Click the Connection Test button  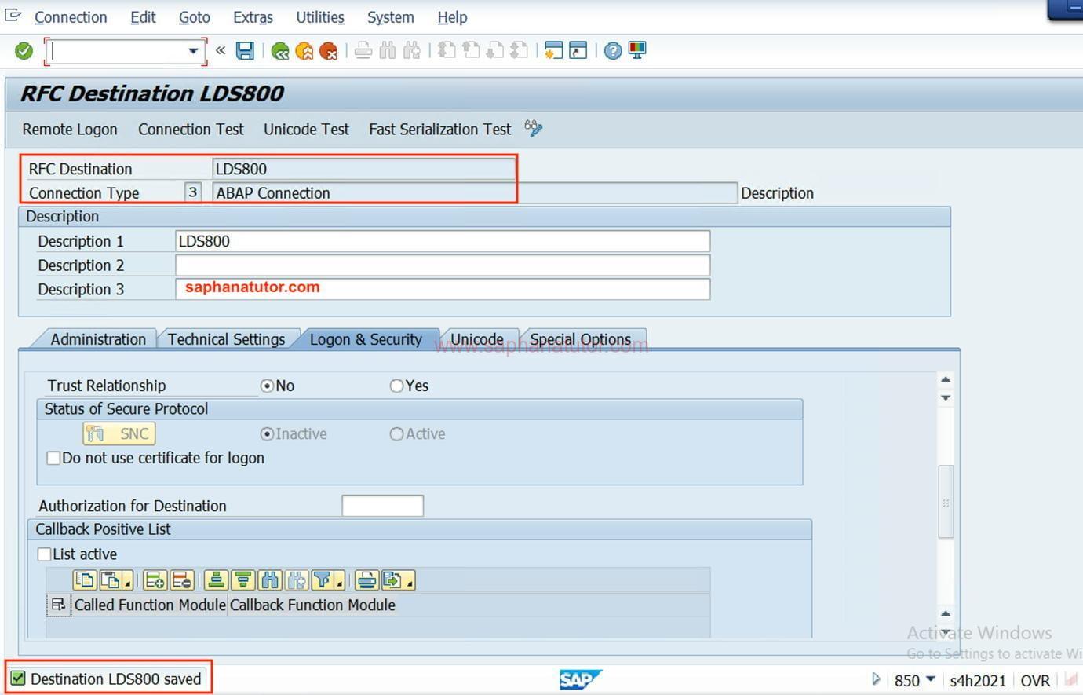pos(191,129)
